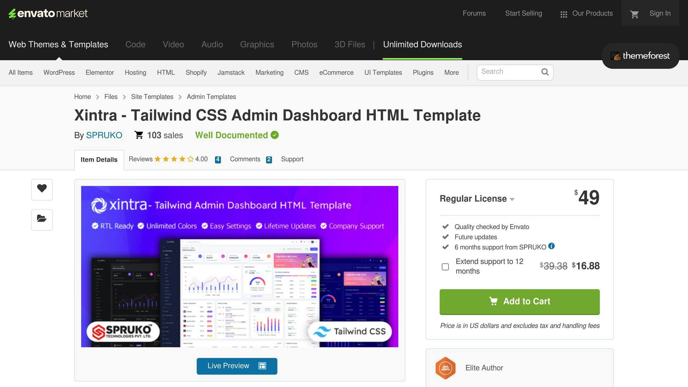Go to Files breadcrumb

pos(111,97)
